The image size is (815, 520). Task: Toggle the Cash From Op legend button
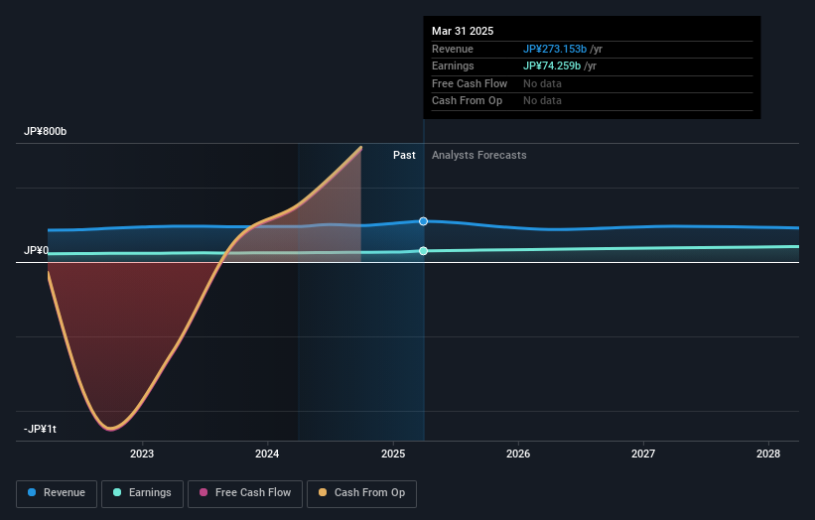(361, 493)
